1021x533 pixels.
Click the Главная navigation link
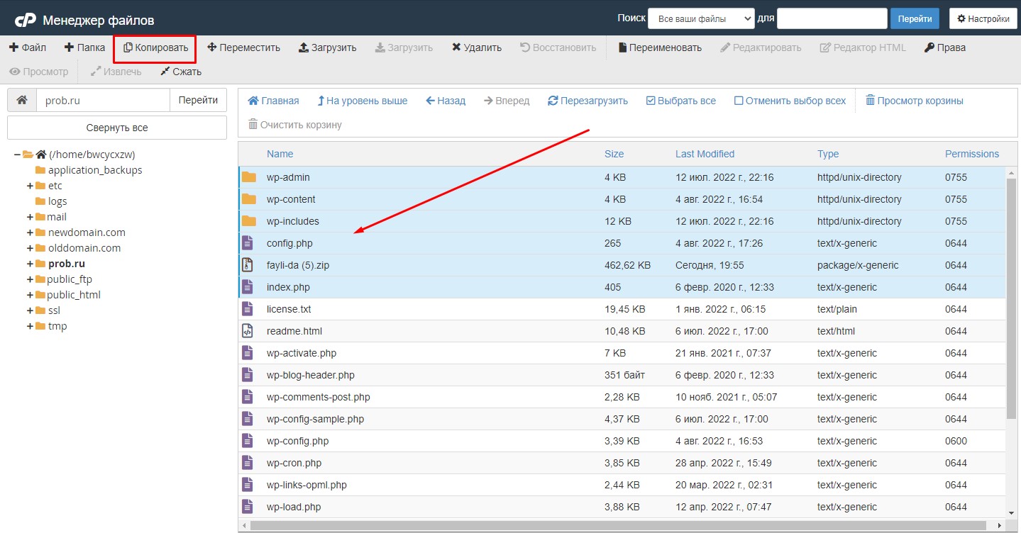(273, 101)
